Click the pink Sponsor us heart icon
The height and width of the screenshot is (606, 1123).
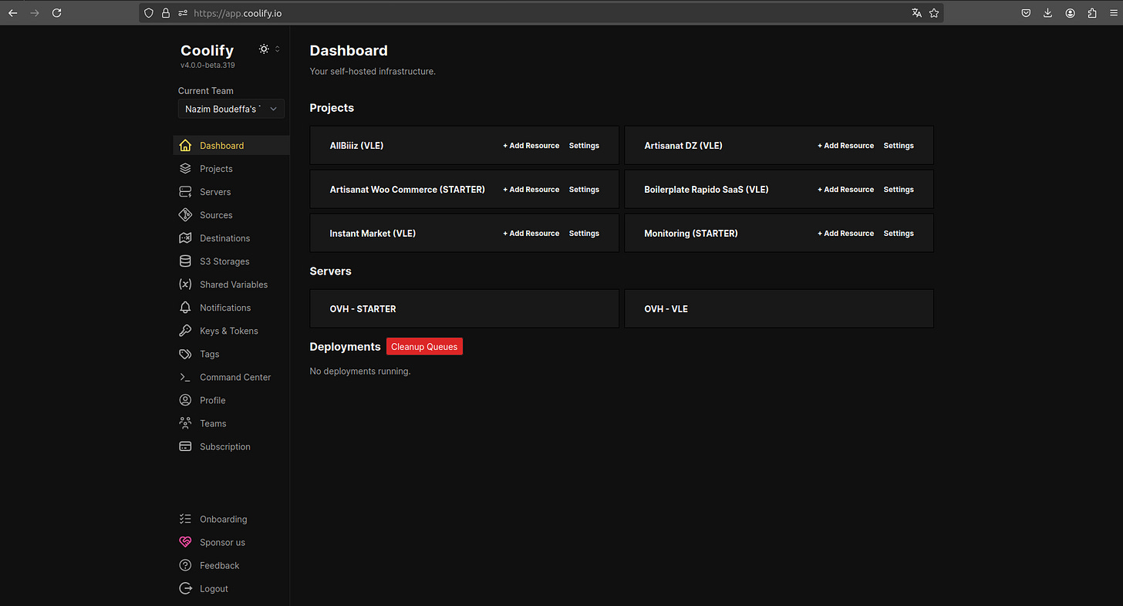(x=185, y=542)
